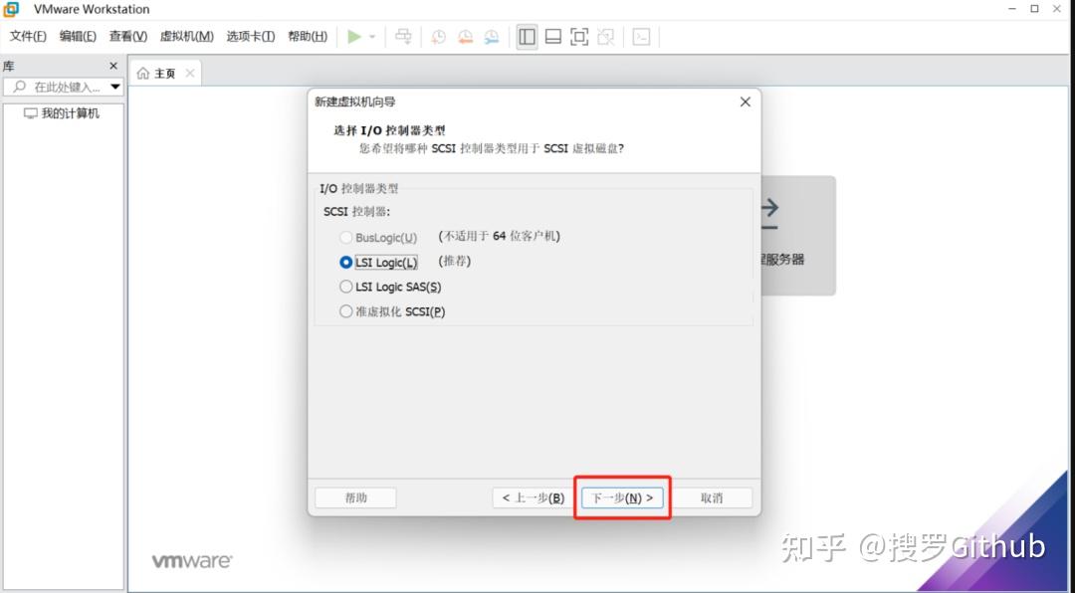Open the 文件(F) menu
The image size is (1075, 593).
[28, 37]
